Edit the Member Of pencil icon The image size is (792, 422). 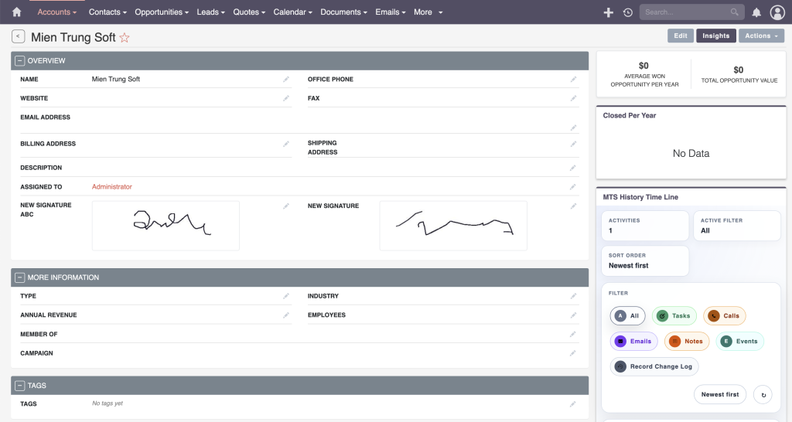point(573,334)
